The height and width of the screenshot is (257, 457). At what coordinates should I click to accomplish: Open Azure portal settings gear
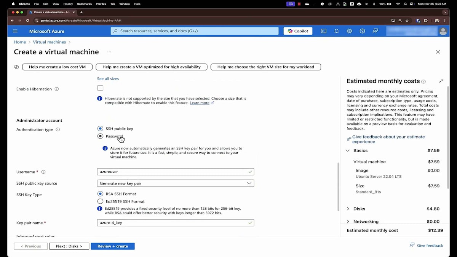point(349,31)
